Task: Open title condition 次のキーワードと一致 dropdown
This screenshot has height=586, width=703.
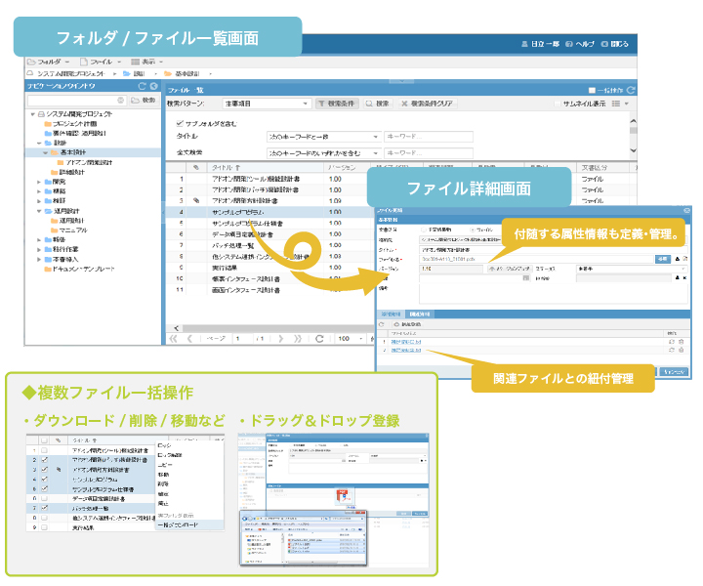Action: pos(375,138)
